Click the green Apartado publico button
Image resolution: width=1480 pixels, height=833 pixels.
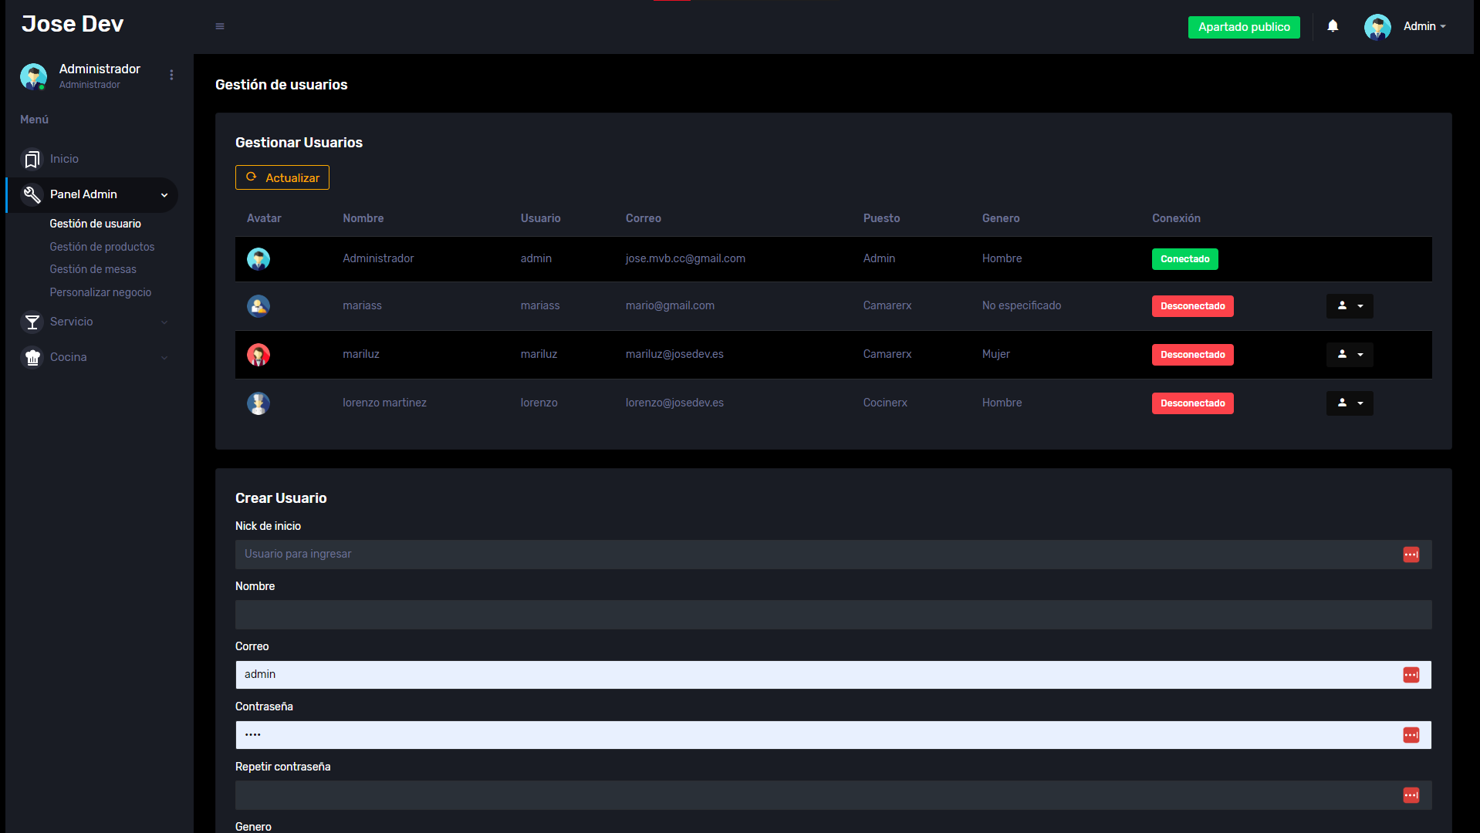tap(1243, 27)
